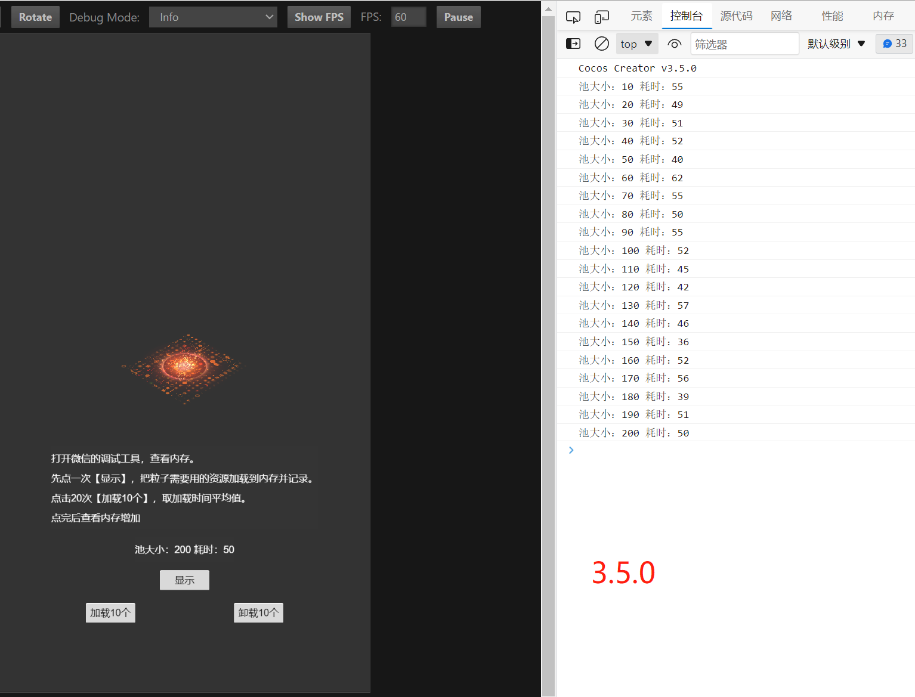
Task: Open the top frame context dropdown
Action: (x=636, y=43)
